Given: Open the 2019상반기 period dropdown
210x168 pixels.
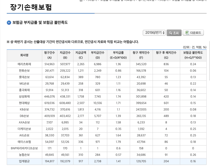Looking at the screenshot, I should 154,33.
